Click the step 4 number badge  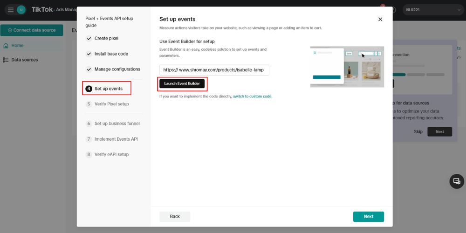(89, 89)
